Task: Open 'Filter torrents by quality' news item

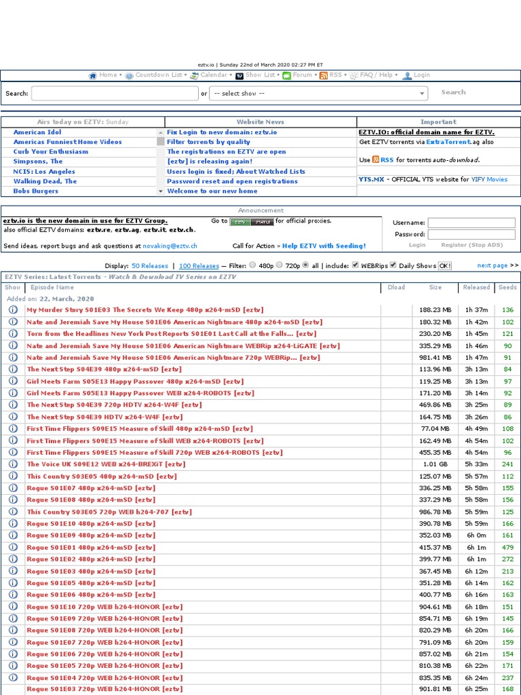Action: (208, 142)
